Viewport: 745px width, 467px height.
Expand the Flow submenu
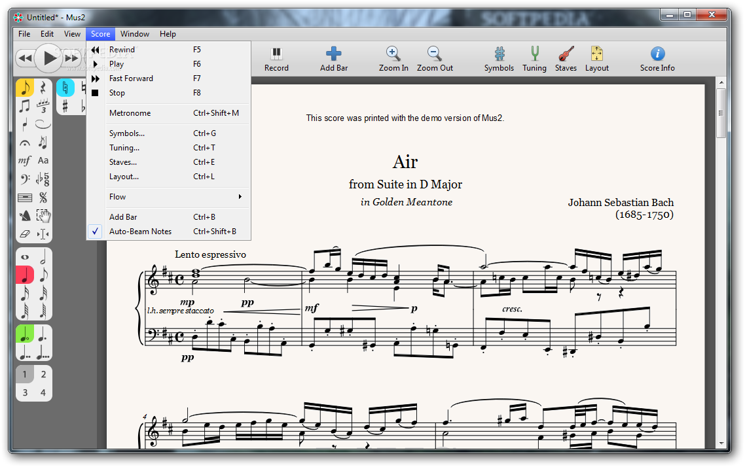169,196
